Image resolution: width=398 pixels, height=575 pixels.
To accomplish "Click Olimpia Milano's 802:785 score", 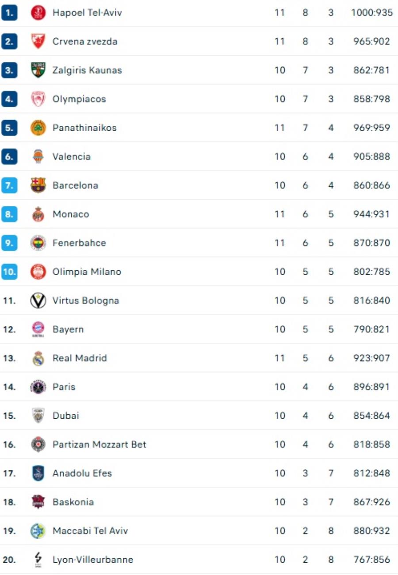I will 371,272.
